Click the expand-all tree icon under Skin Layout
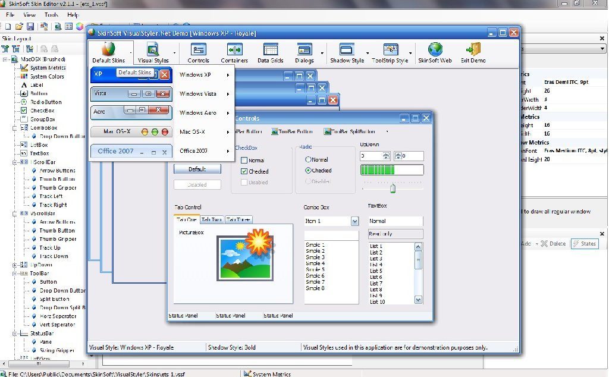 coord(5,49)
